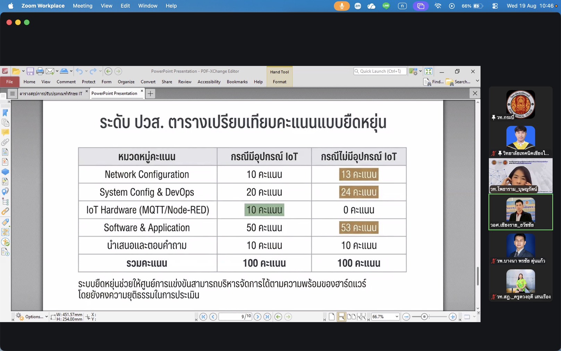This screenshot has width=561, height=351.
Task: Expand the Scan dropdown arrow
Action: [71, 71]
